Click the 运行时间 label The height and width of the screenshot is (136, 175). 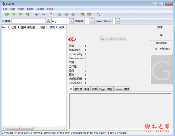(161, 43)
